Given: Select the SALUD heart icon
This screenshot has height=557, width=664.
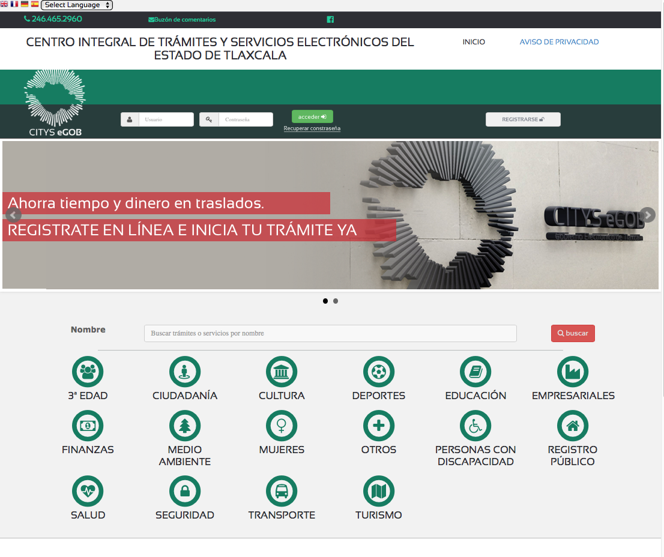Looking at the screenshot, I should pyautogui.click(x=88, y=490).
